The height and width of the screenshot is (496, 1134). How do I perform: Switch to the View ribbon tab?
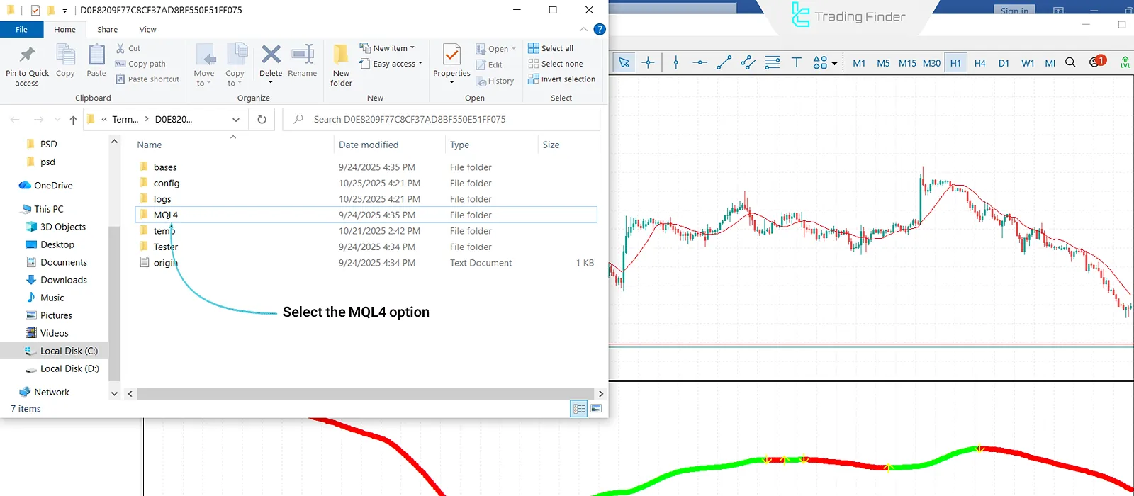[x=147, y=30]
